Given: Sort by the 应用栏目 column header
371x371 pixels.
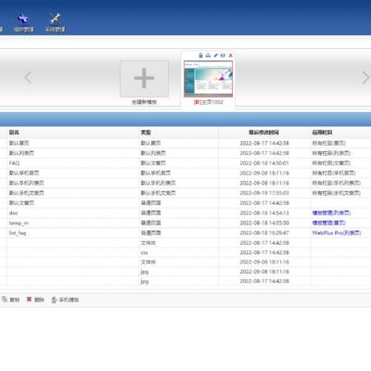Looking at the screenshot, I should (322, 133).
